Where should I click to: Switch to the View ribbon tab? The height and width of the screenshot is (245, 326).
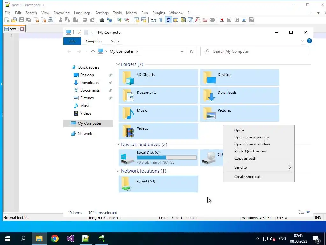point(115,41)
